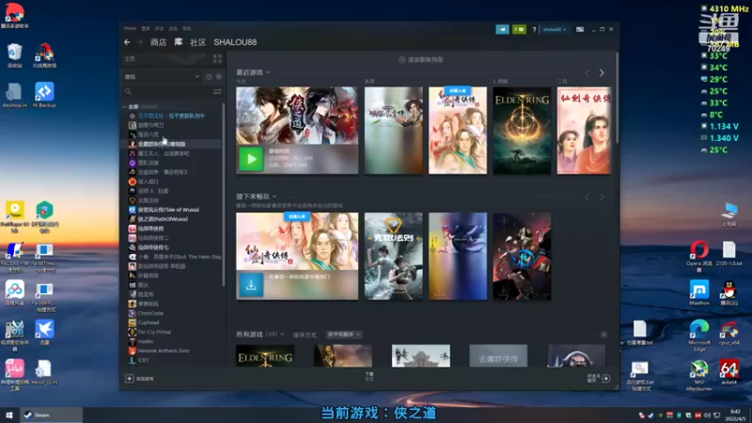Click the blue announcements megaphone button

[502, 29]
